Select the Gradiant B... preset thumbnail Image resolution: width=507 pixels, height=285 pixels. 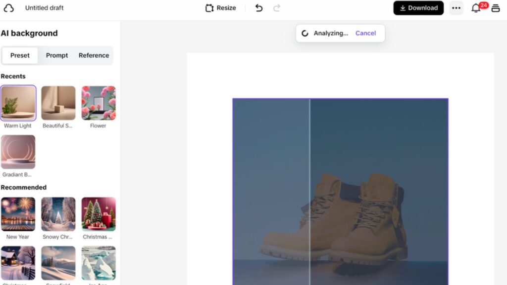coord(18,152)
